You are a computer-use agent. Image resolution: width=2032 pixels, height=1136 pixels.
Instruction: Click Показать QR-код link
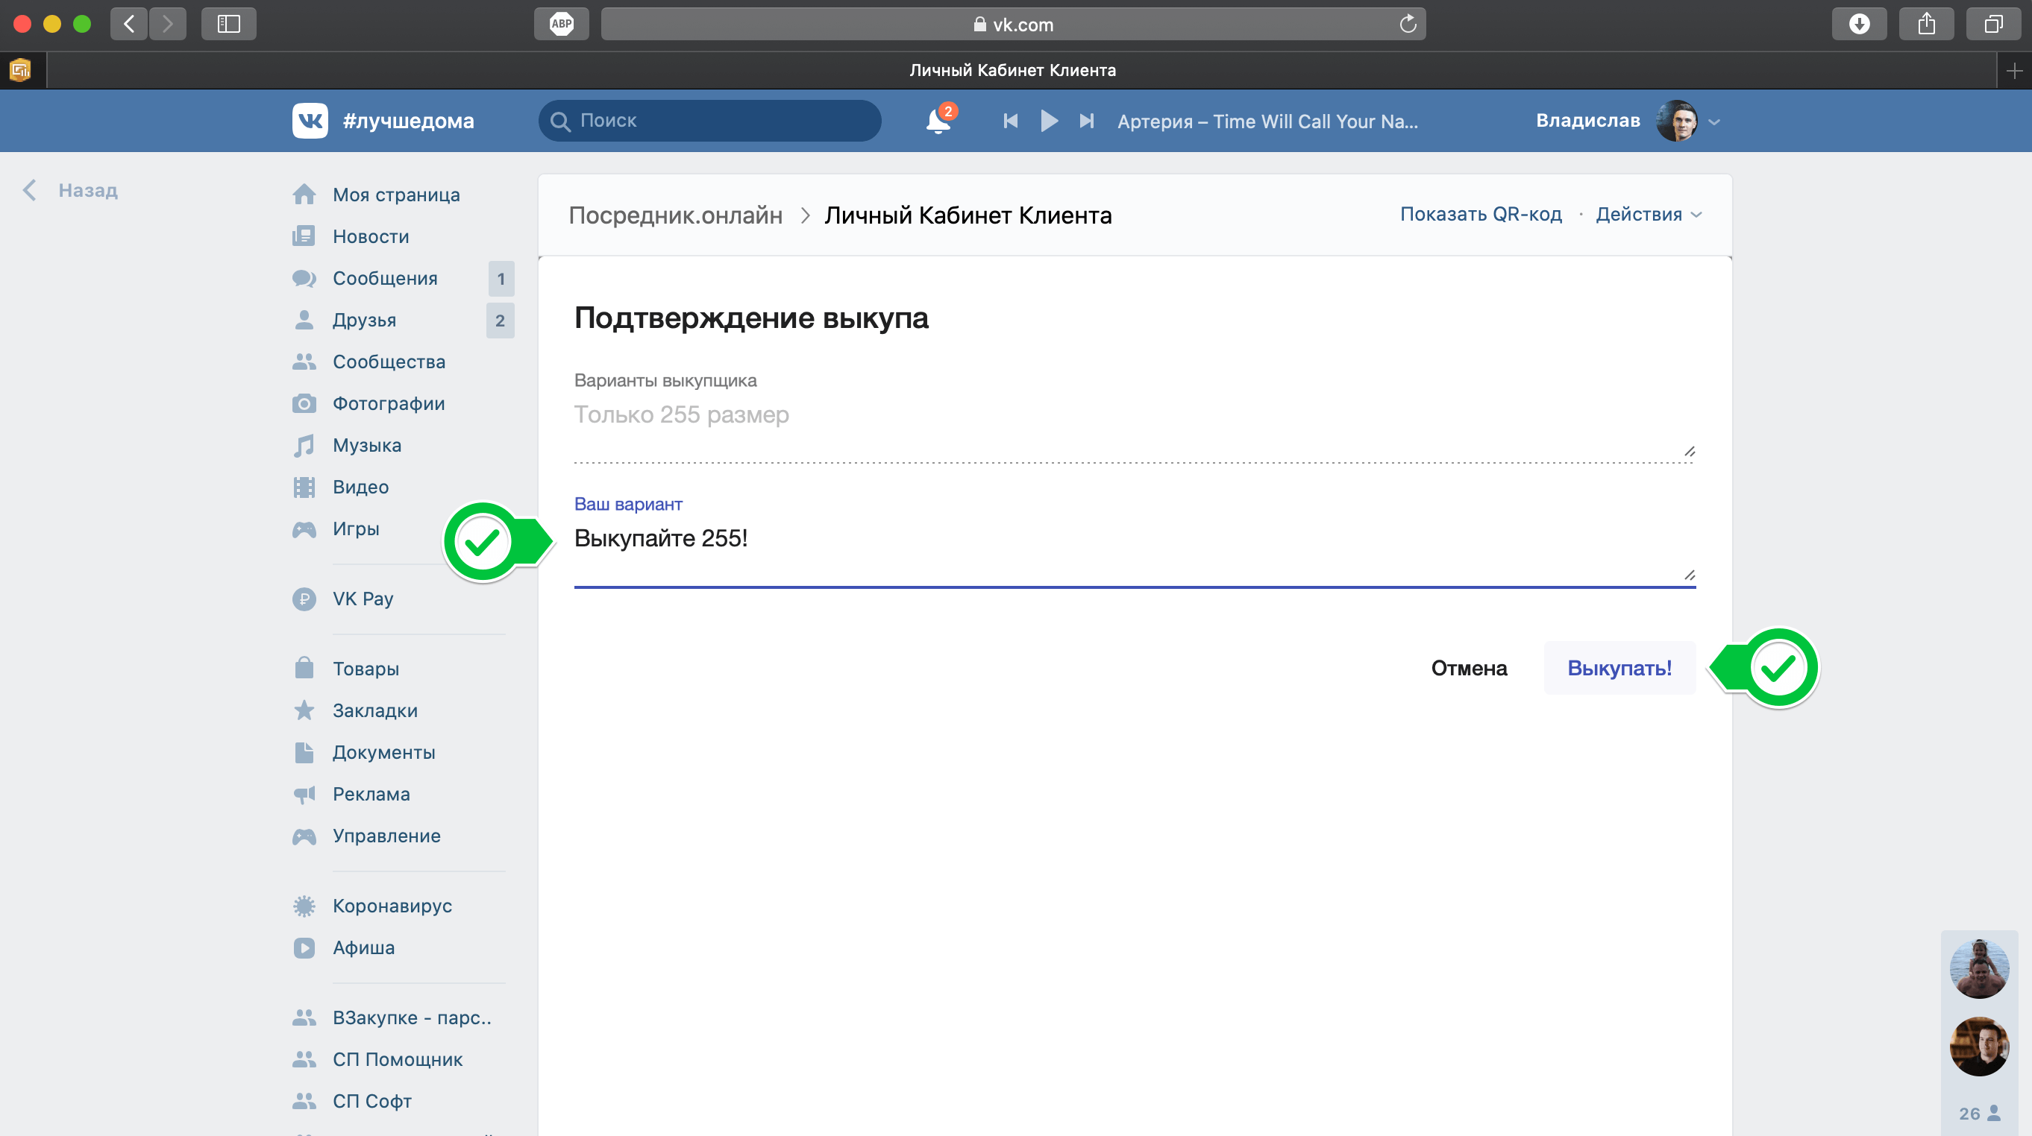(x=1480, y=215)
